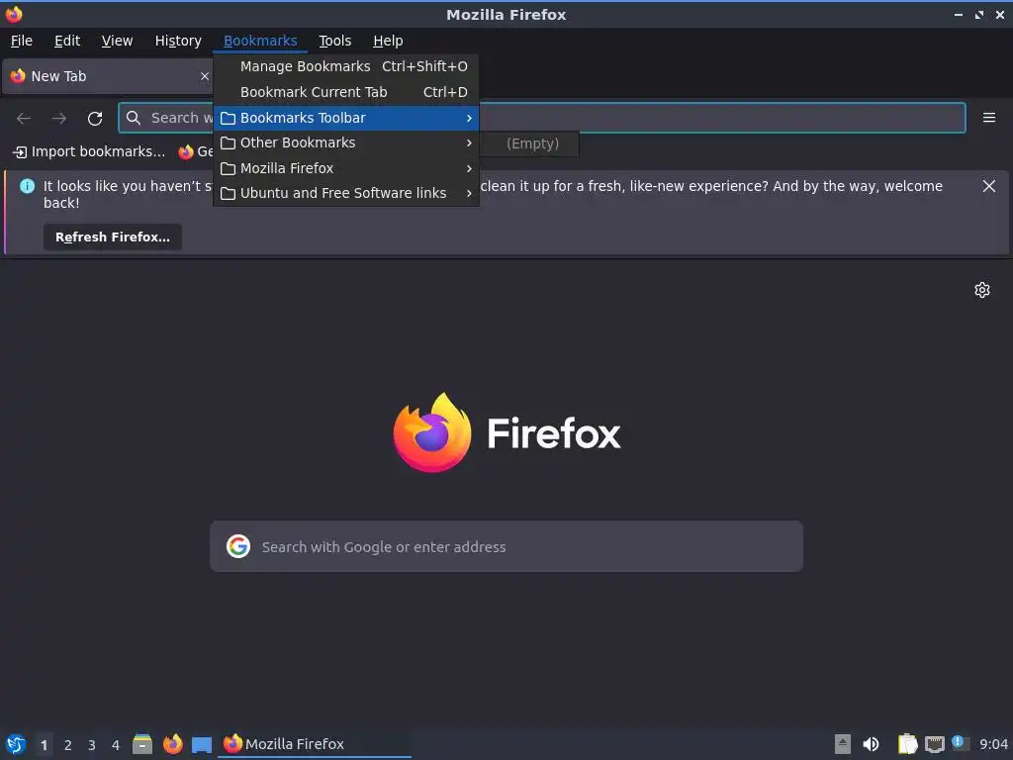
Task: Click show desktop taskbar icon
Action: point(202,744)
